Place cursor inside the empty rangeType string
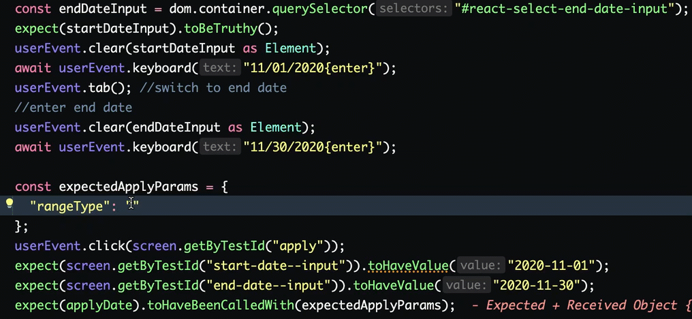Image resolution: width=692 pixels, height=319 pixels. tap(132, 206)
